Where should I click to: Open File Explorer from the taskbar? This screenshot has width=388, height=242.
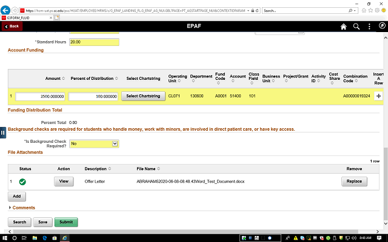tap(35, 238)
